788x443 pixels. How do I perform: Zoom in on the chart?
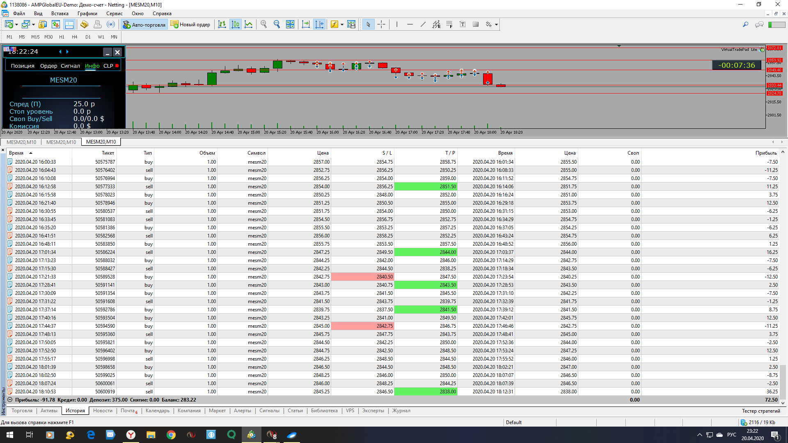tap(263, 25)
